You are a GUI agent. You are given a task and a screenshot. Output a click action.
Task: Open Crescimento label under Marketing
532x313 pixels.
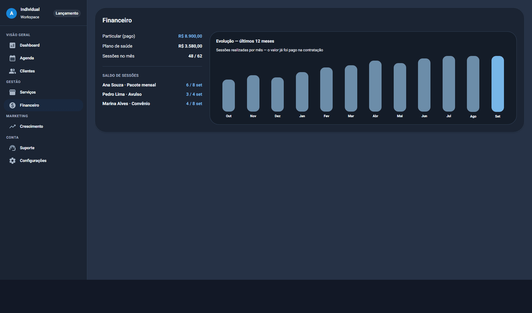tap(31, 127)
